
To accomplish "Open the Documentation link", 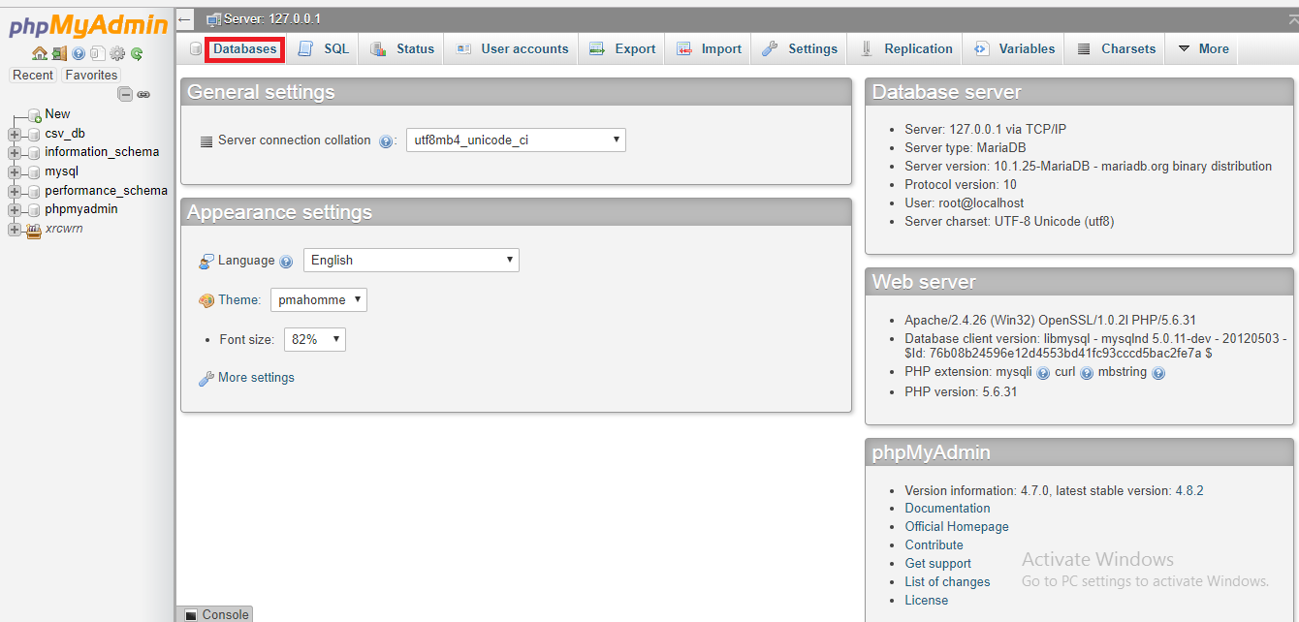I will pos(947,509).
